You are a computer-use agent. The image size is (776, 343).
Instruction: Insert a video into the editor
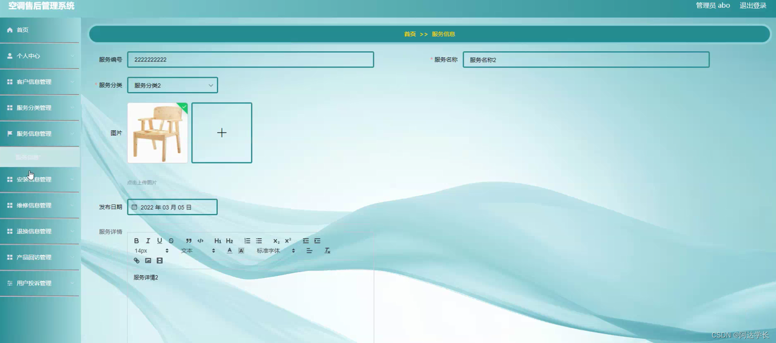[x=160, y=261]
